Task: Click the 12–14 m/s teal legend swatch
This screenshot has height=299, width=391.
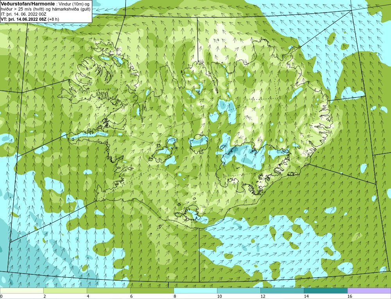Action: [282, 290]
